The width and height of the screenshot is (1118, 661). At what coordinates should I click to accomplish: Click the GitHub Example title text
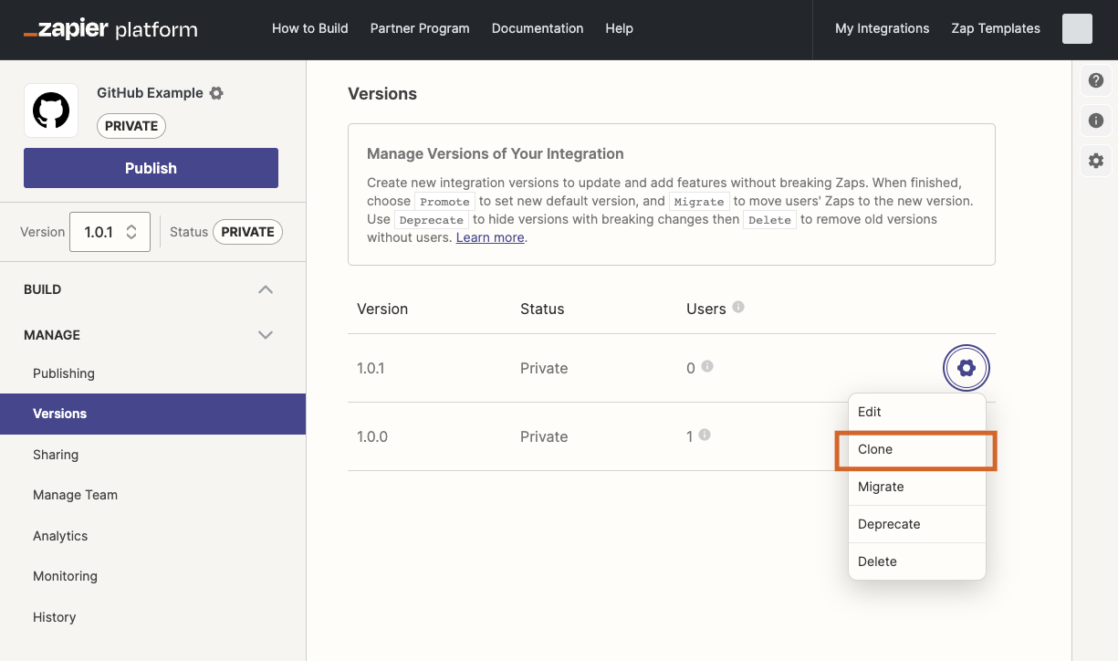[150, 93]
